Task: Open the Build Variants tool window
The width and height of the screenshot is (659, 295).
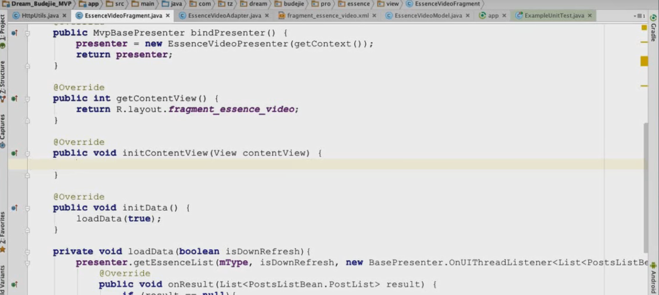Action: [3, 281]
